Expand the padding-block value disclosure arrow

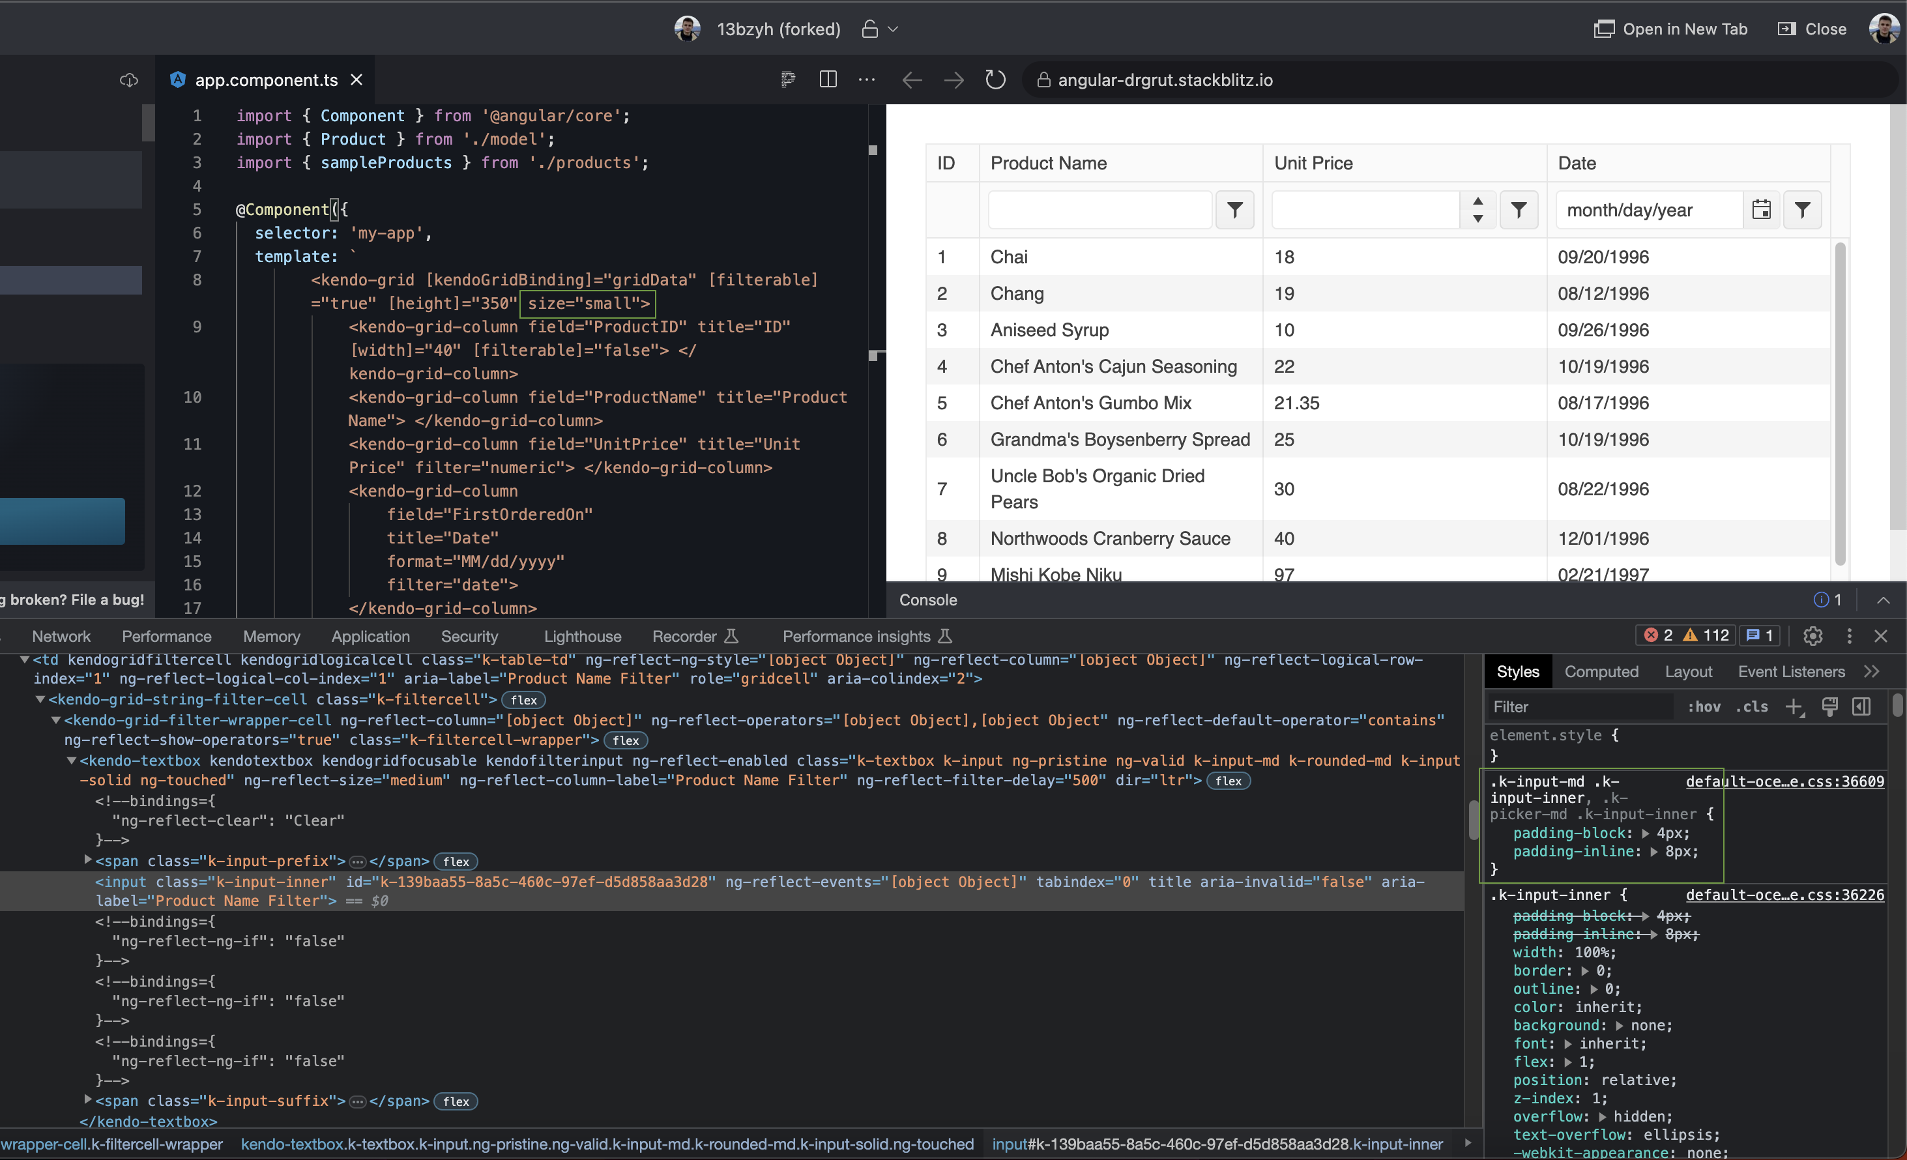1646,834
